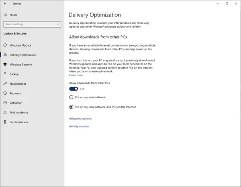Open Troubleshoot settings
This screenshot has width=241, height=187.
[x=18, y=84]
